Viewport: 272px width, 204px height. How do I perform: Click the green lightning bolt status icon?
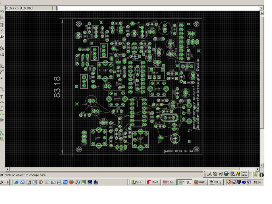pyautogui.click(x=256, y=175)
